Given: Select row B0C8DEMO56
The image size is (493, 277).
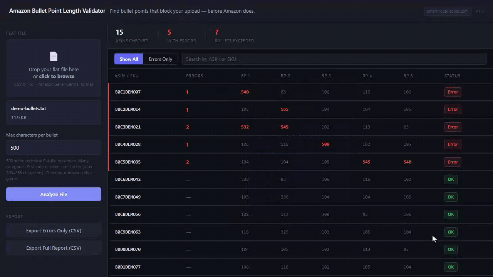Looking at the screenshot, I should coord(300,214).
